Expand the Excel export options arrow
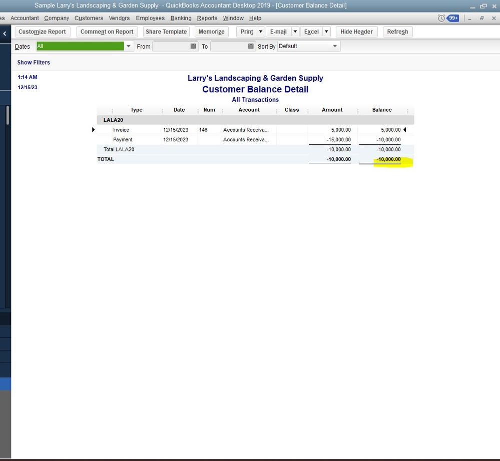 tap(326, 32)
